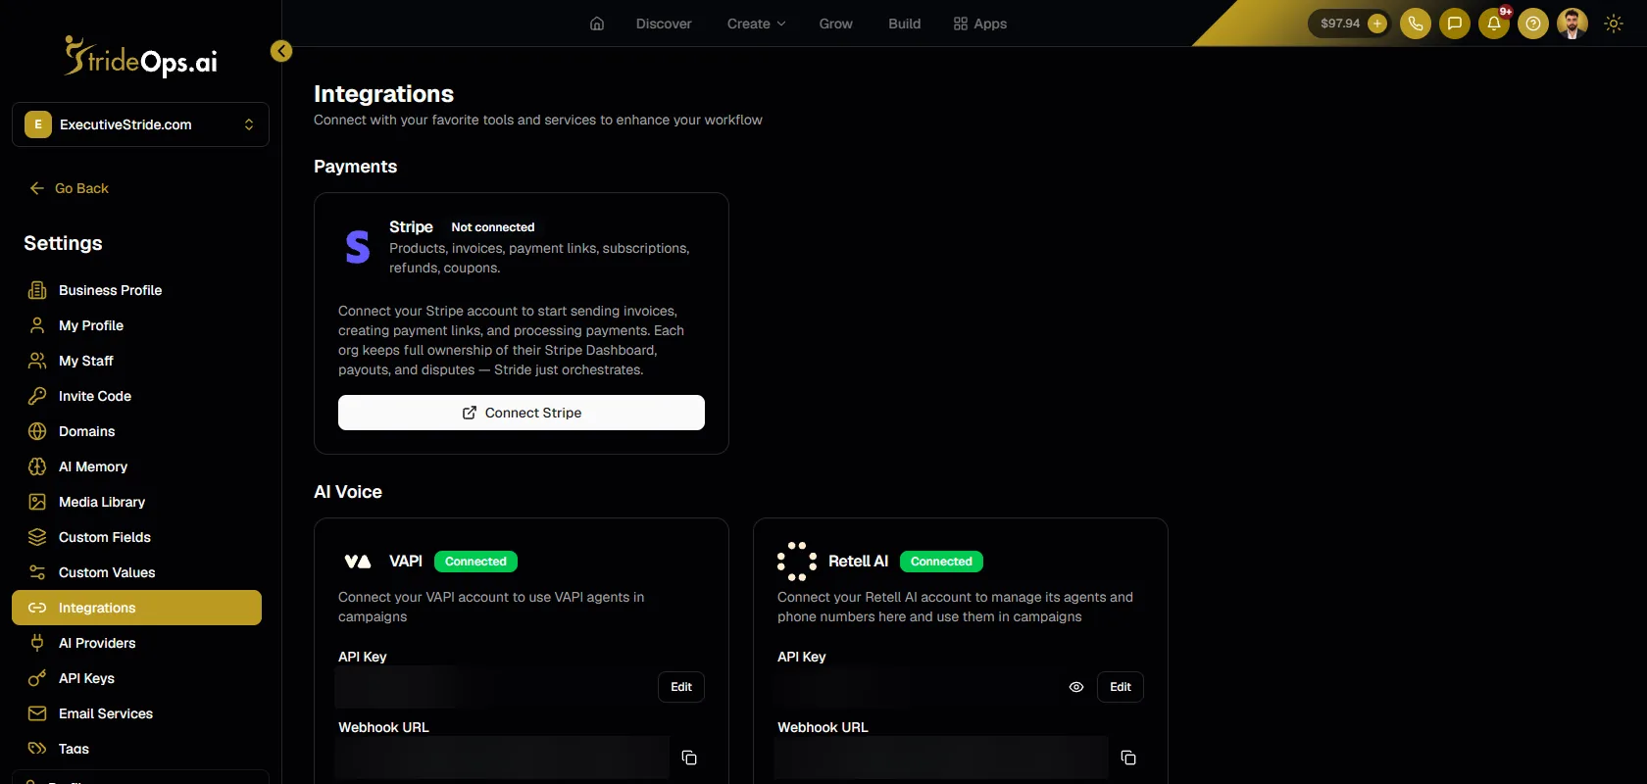This screenshot has width=1647, height=784.
Task: Add funds with the plus icon beside $97.94
Action: pyautogui.click(x=1377, y=24)
